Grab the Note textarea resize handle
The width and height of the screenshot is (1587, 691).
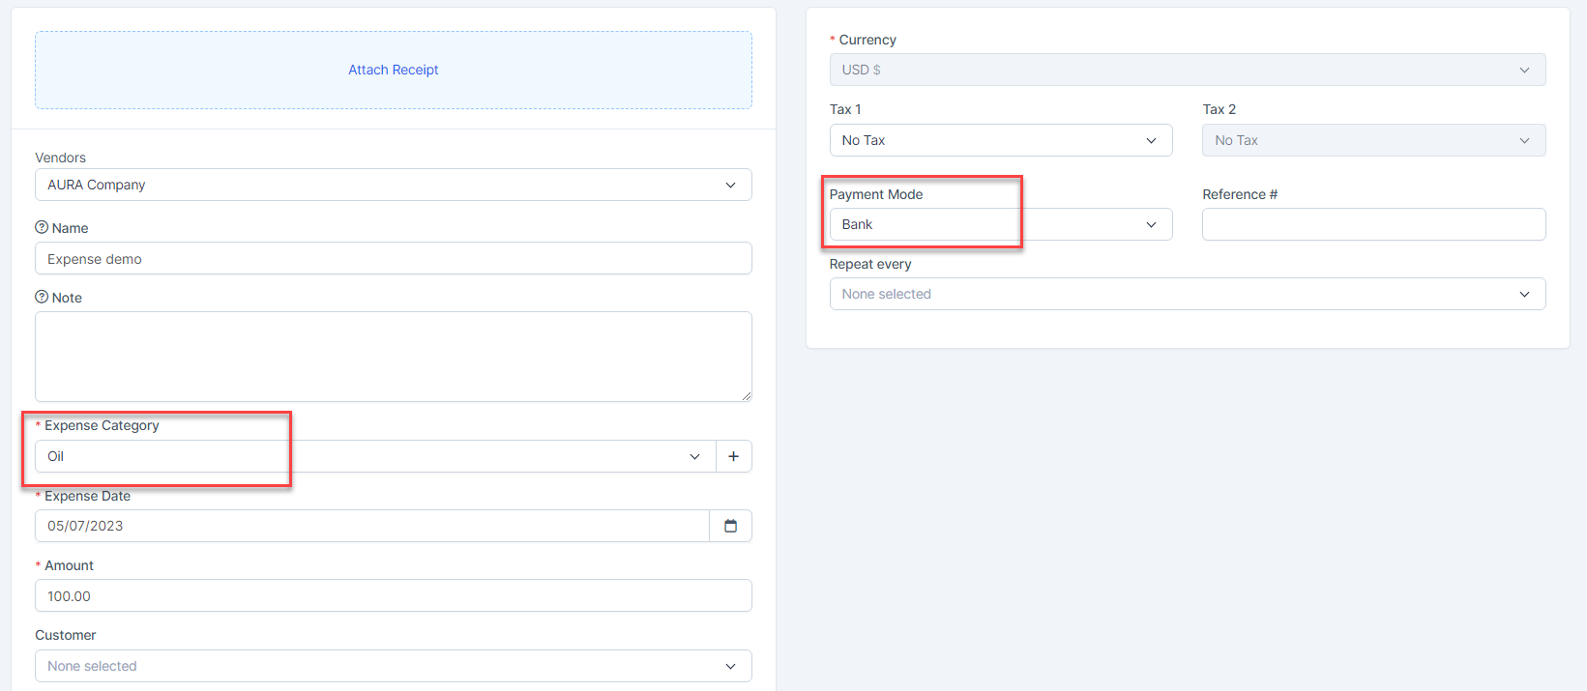[x=746, y=395]
